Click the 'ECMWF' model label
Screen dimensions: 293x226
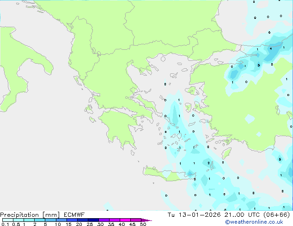pyautogui.click(x=74, y=215)
